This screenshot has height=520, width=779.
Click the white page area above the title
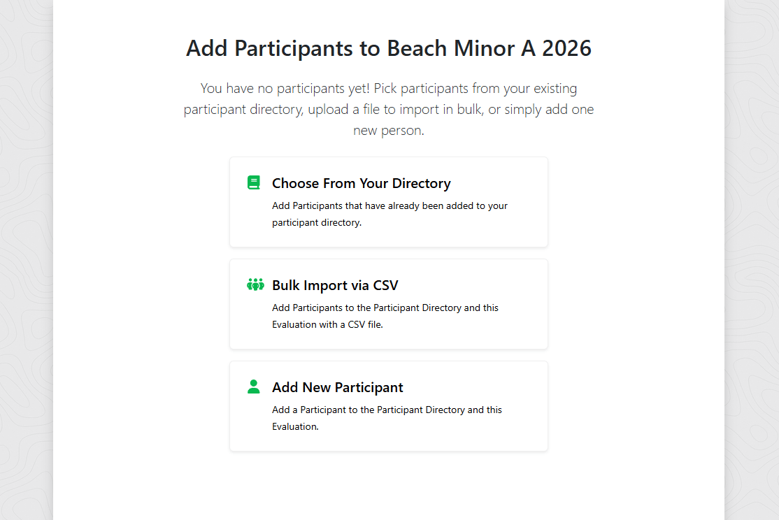coord(389,14)
